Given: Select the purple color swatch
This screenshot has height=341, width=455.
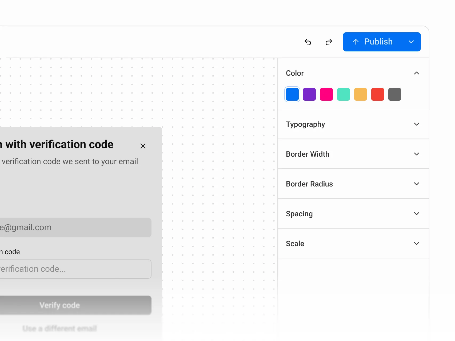Looking at the screenshot, I should coord(309,94).
